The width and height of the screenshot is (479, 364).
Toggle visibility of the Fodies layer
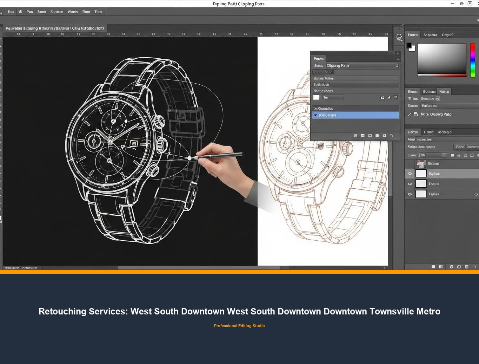click(410, 184)
